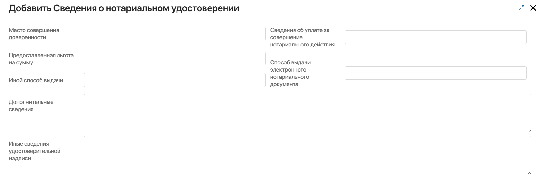The height and width of the screenshot is (178, 539).
Task: Open the Способ выдачи электронного документа field
Action: pyautogui.click(x=436, y=73)
